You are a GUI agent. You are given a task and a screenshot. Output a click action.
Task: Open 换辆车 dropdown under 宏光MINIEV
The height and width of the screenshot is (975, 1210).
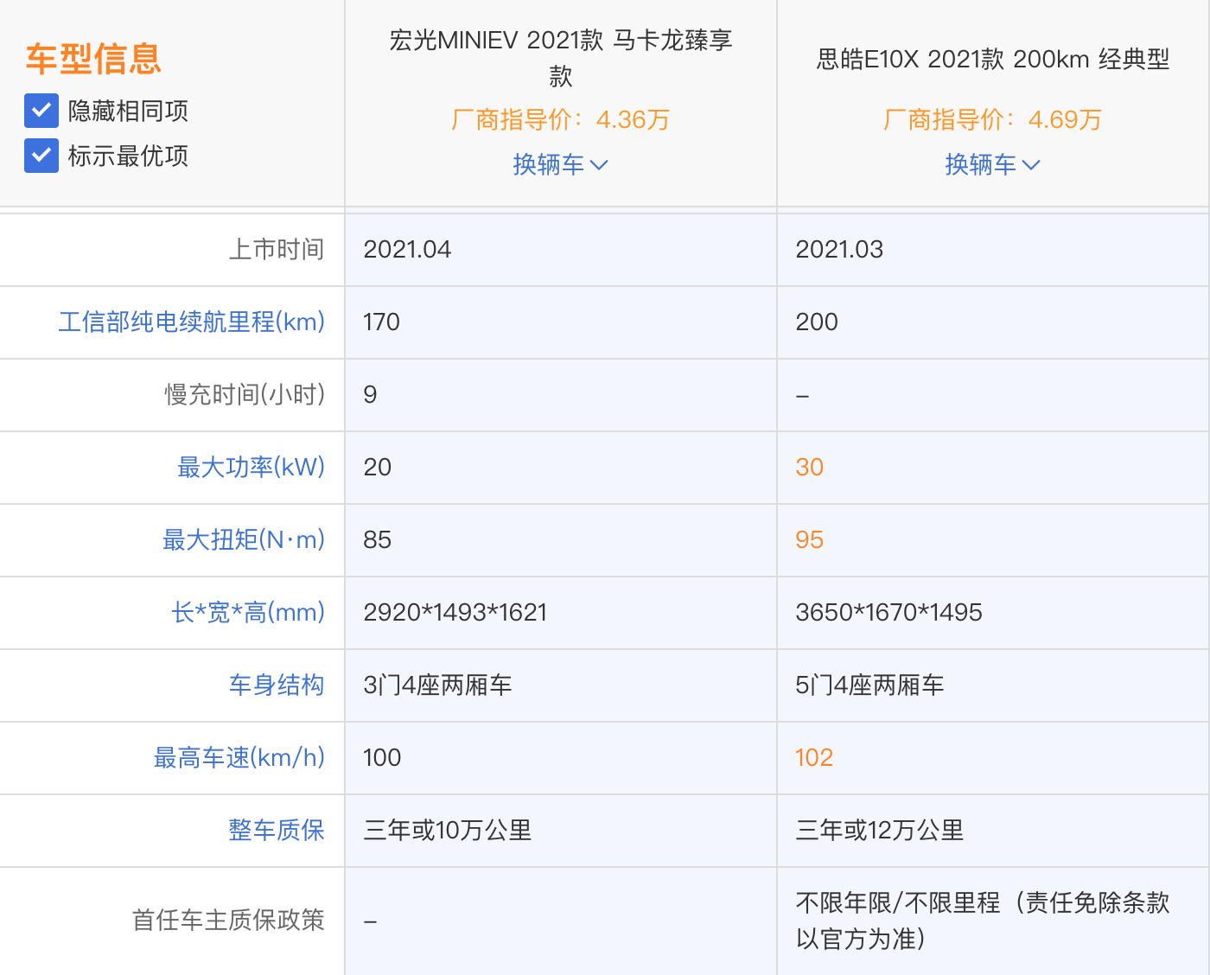(x=561, y=164)
